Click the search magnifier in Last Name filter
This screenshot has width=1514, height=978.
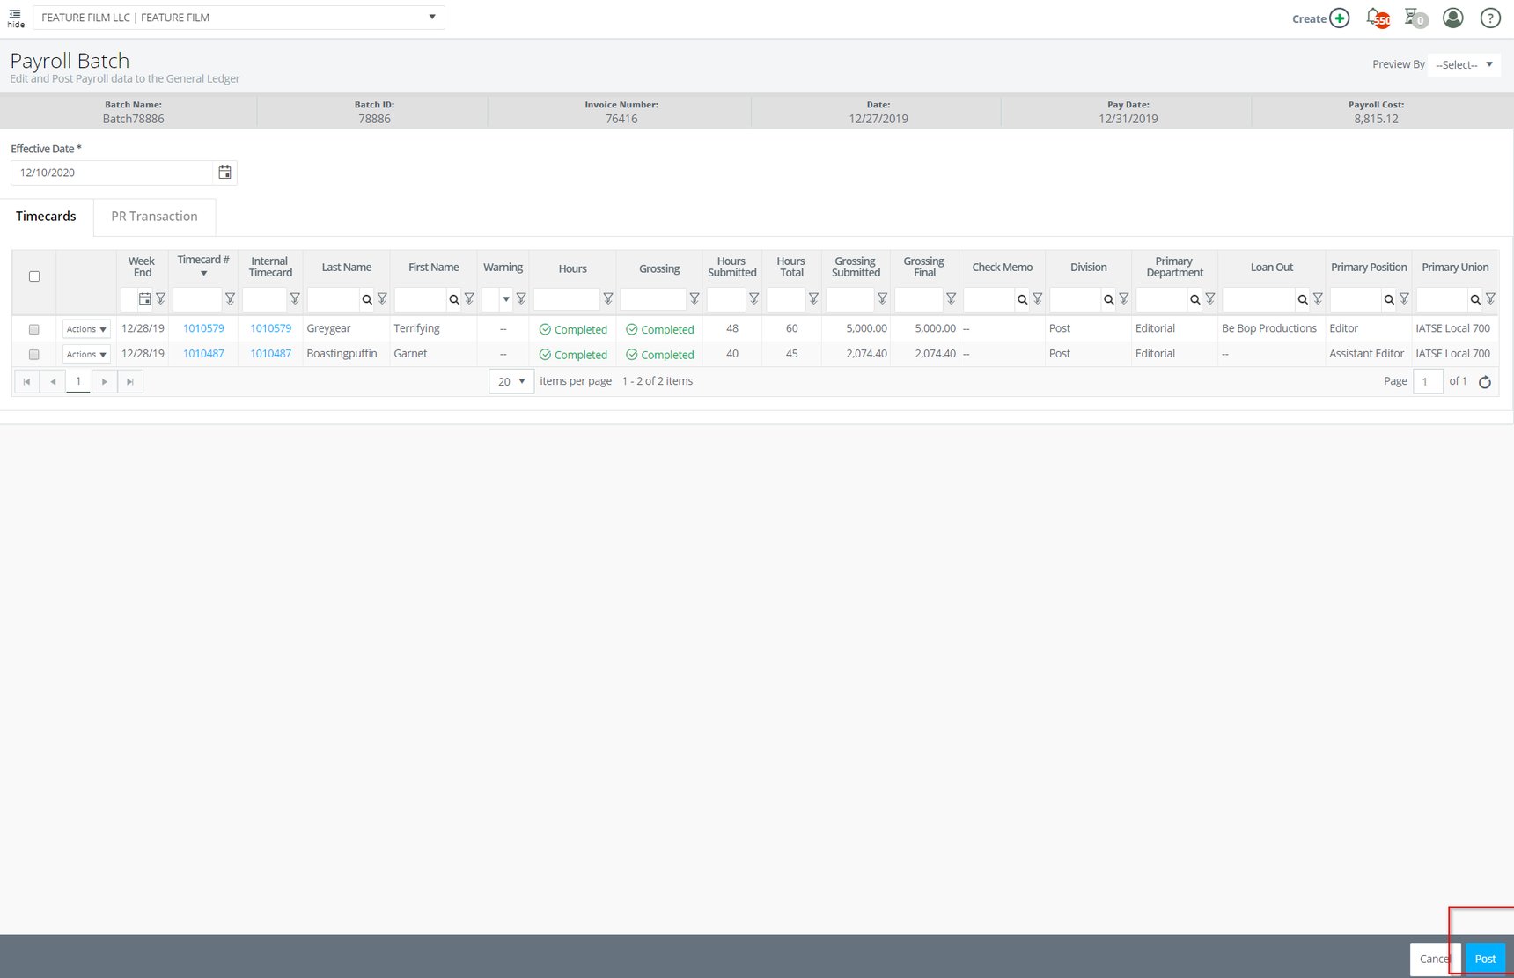point(366,299)
